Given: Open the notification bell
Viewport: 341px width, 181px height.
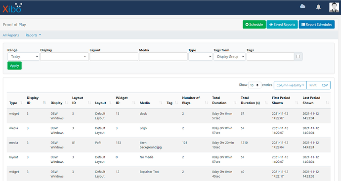Looking at the screenshot, I should pyautogui.click(x=318, y=7).
